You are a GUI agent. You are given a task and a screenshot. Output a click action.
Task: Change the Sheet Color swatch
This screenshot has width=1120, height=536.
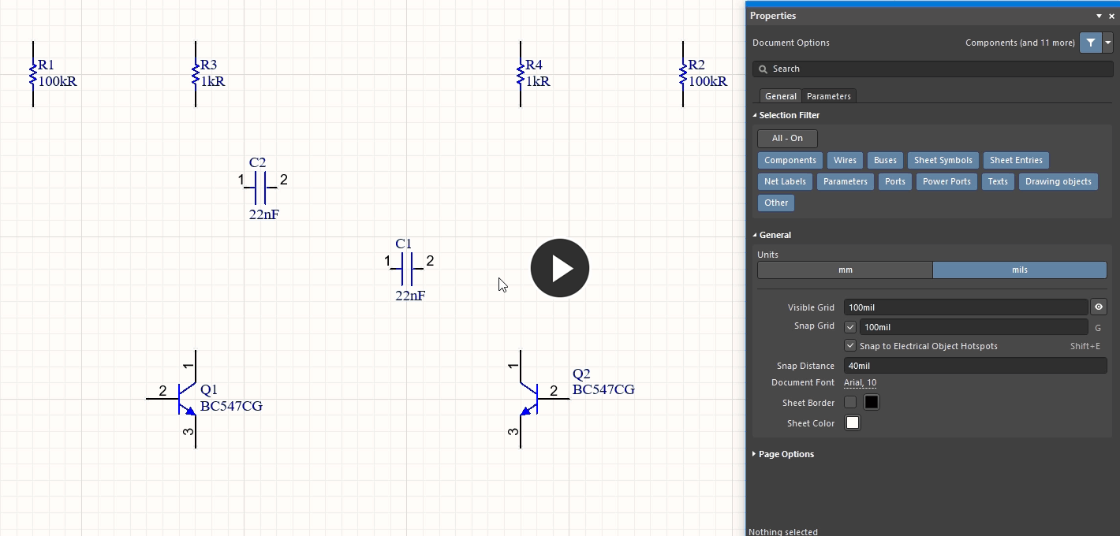pyautogui.click(x=852, y=422)
